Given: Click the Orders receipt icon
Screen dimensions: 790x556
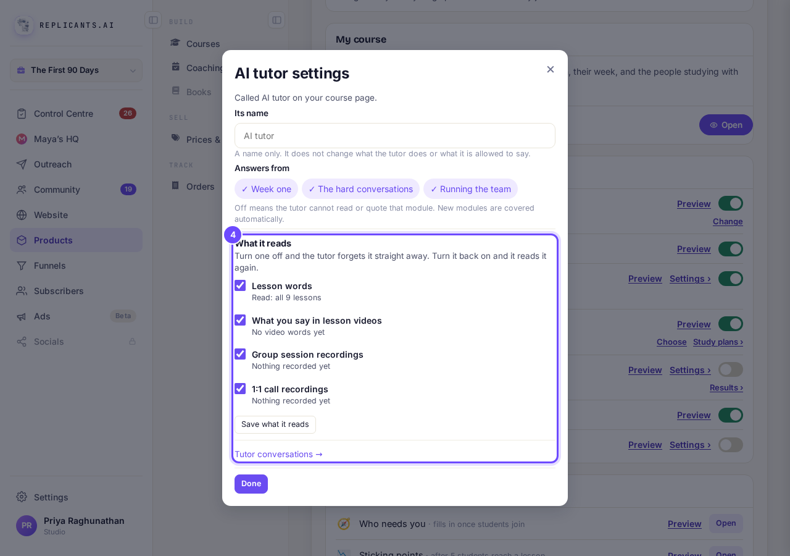Looking at the screenshot, I should (x=175, y=186).
